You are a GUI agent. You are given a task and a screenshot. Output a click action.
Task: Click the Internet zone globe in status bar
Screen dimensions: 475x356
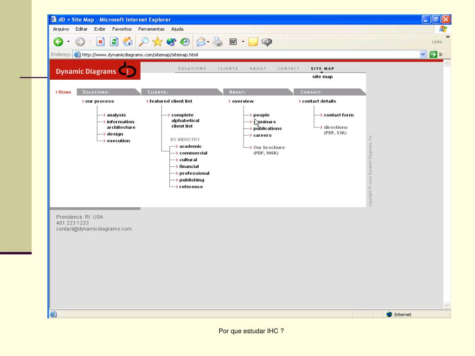pyautogui.click(x=389, y=314)
